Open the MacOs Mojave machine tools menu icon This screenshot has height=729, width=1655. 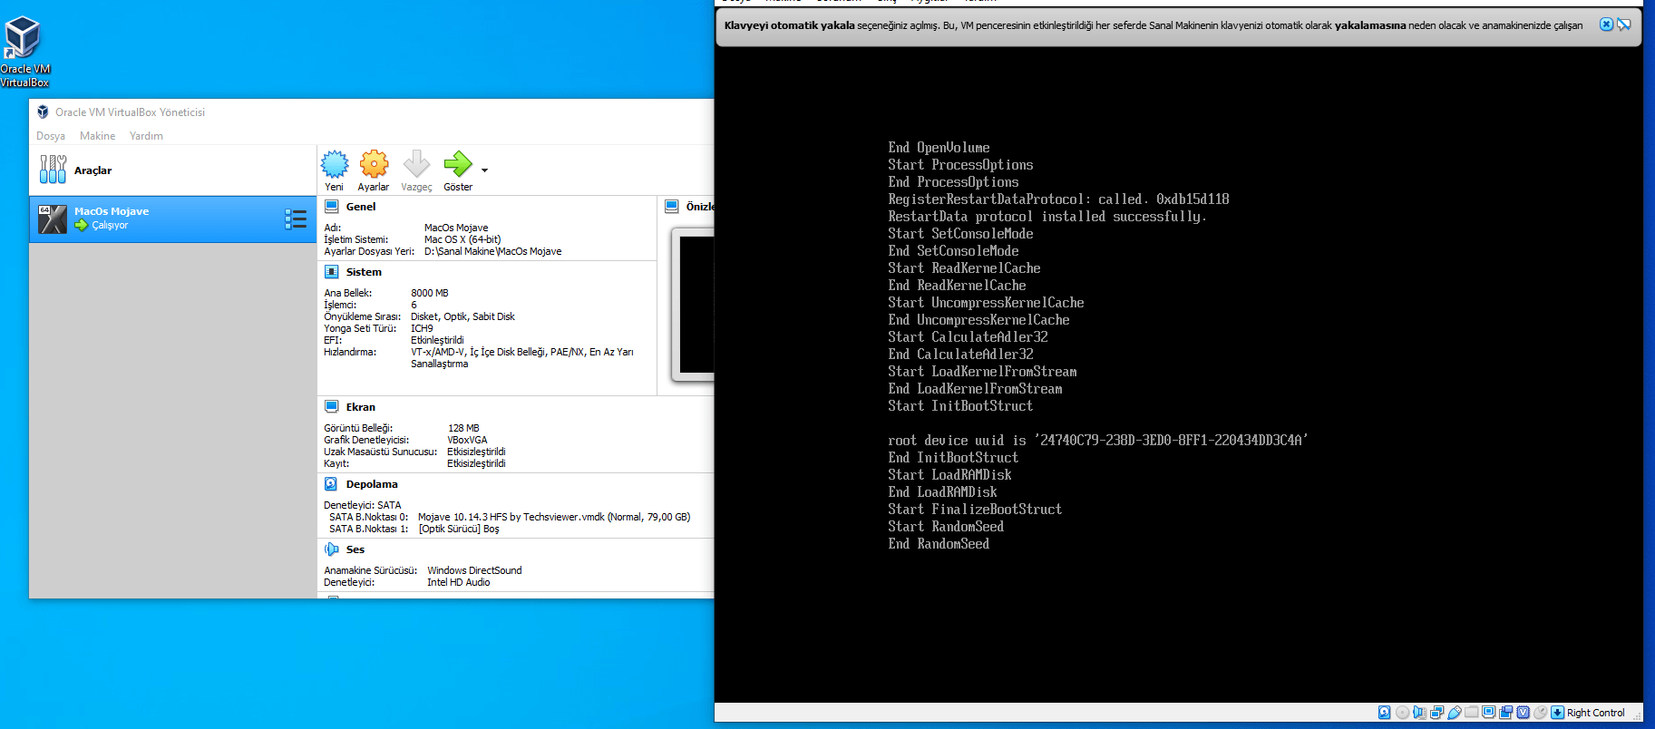click(x=295, y=219)
